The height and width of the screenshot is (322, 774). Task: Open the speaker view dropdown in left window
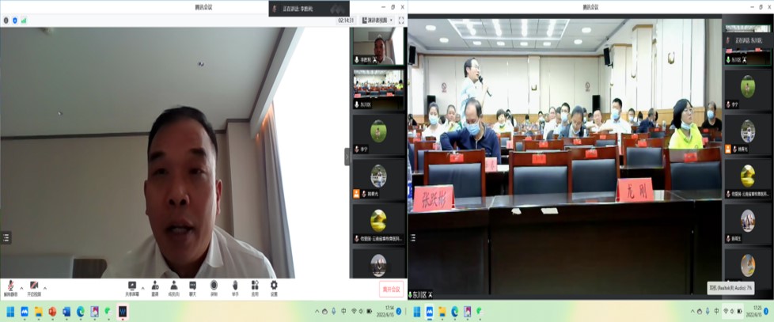(x=378, y=21)
